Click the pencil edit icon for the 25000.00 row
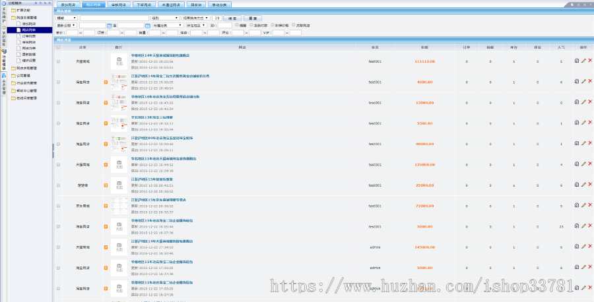The image size is (594, 302). click(583, 185)
